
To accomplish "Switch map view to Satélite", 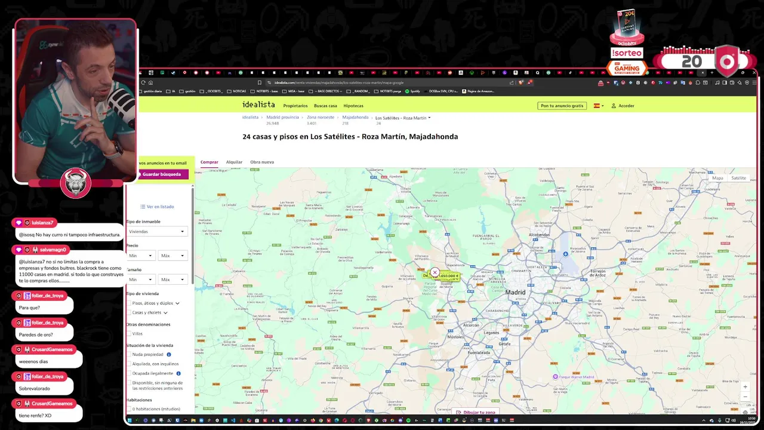I will click(x=738, y=178).
